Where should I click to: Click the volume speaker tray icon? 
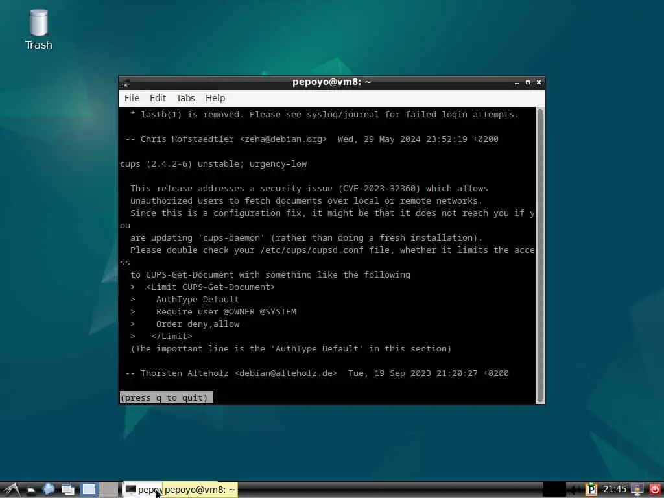coord(575,490)
